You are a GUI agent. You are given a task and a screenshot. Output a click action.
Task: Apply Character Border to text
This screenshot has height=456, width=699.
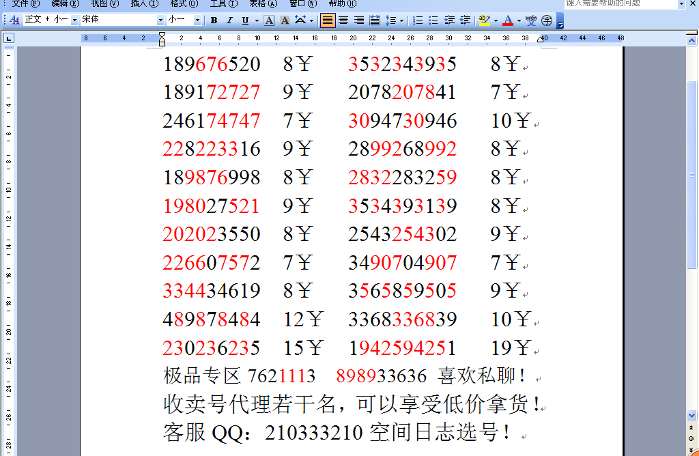pyautogui.click(x=269, y=20)
